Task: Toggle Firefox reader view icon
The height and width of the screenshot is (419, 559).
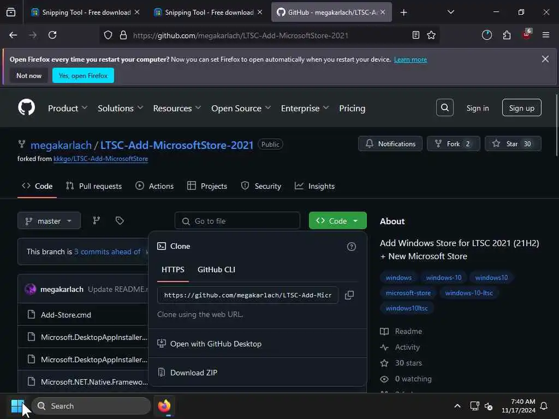Action: [415, 35]
